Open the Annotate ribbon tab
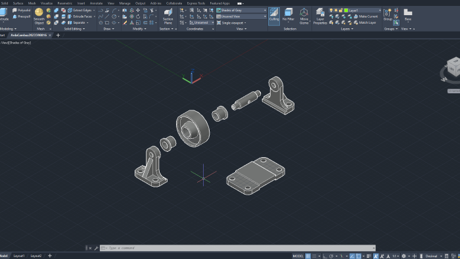The height and width of the screenshot is (259, 460). [96, 3]
